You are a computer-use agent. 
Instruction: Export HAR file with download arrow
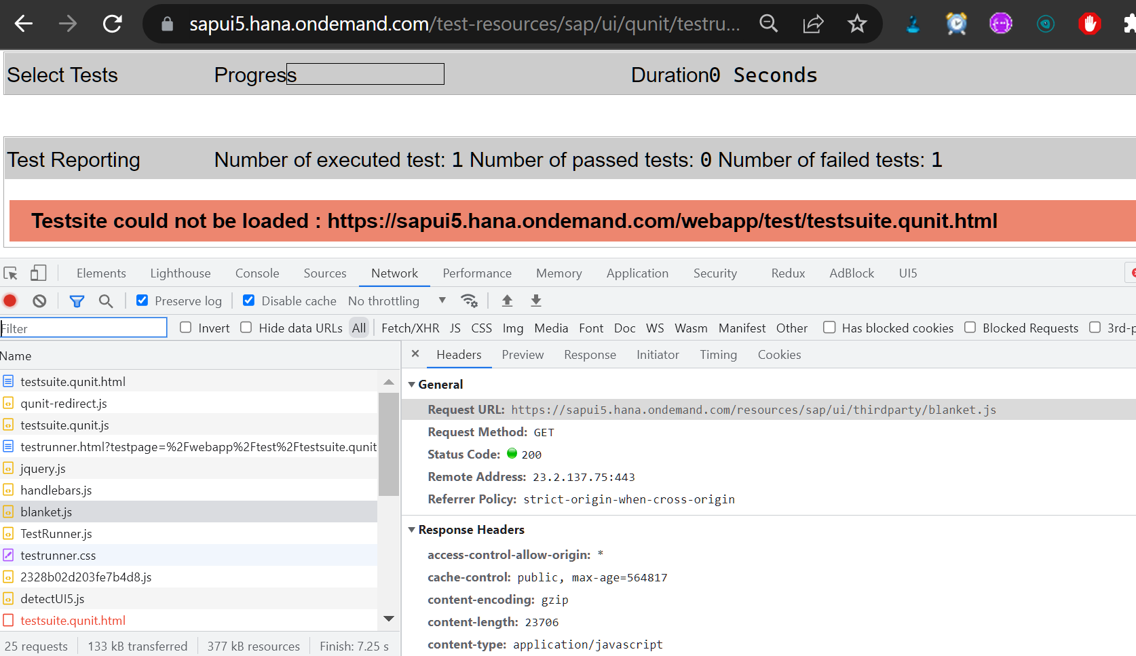(536, 301)
